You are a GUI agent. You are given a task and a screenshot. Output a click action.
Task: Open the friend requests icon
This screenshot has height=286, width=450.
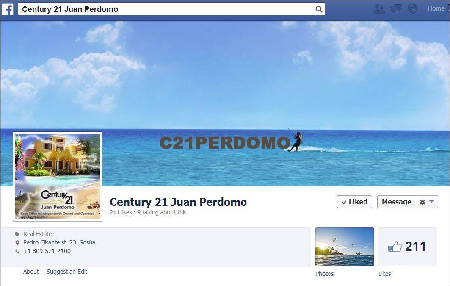click(379, 8)
